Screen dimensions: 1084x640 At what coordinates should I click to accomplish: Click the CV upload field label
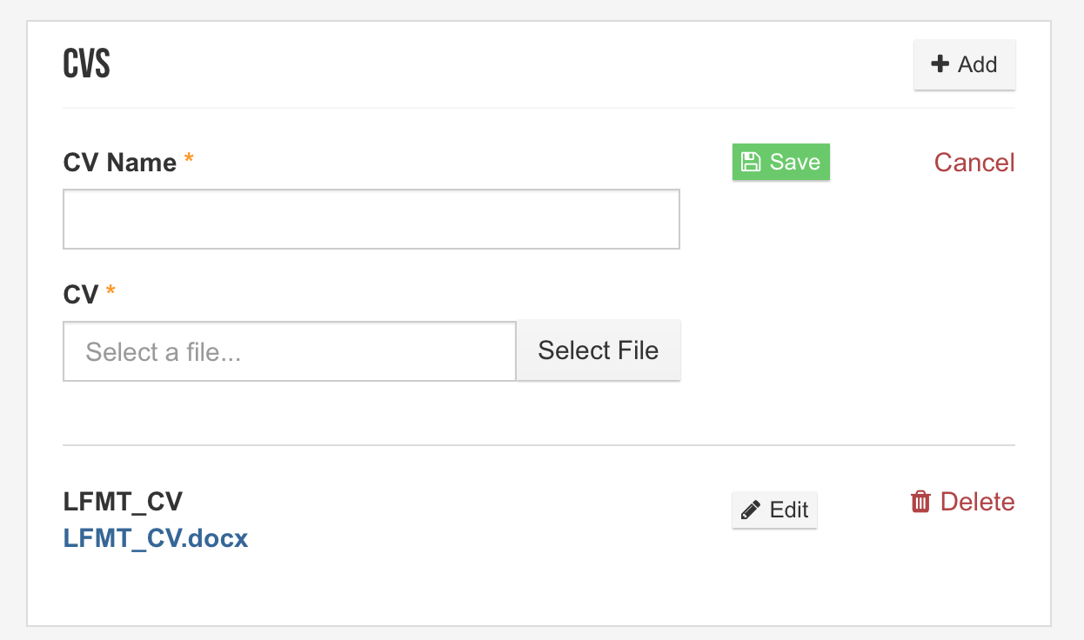tap(81, 295)
